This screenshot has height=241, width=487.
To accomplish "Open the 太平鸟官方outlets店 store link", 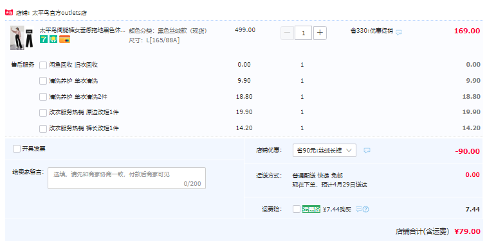I will (x=59, y=13).
